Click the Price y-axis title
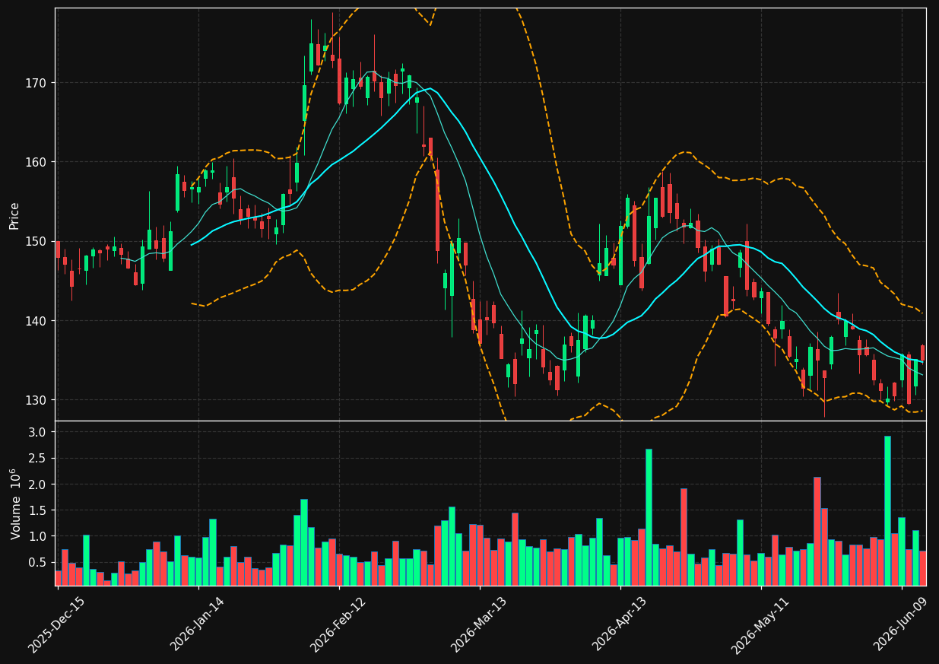This screenshot has width=939, height=664. 14,215
